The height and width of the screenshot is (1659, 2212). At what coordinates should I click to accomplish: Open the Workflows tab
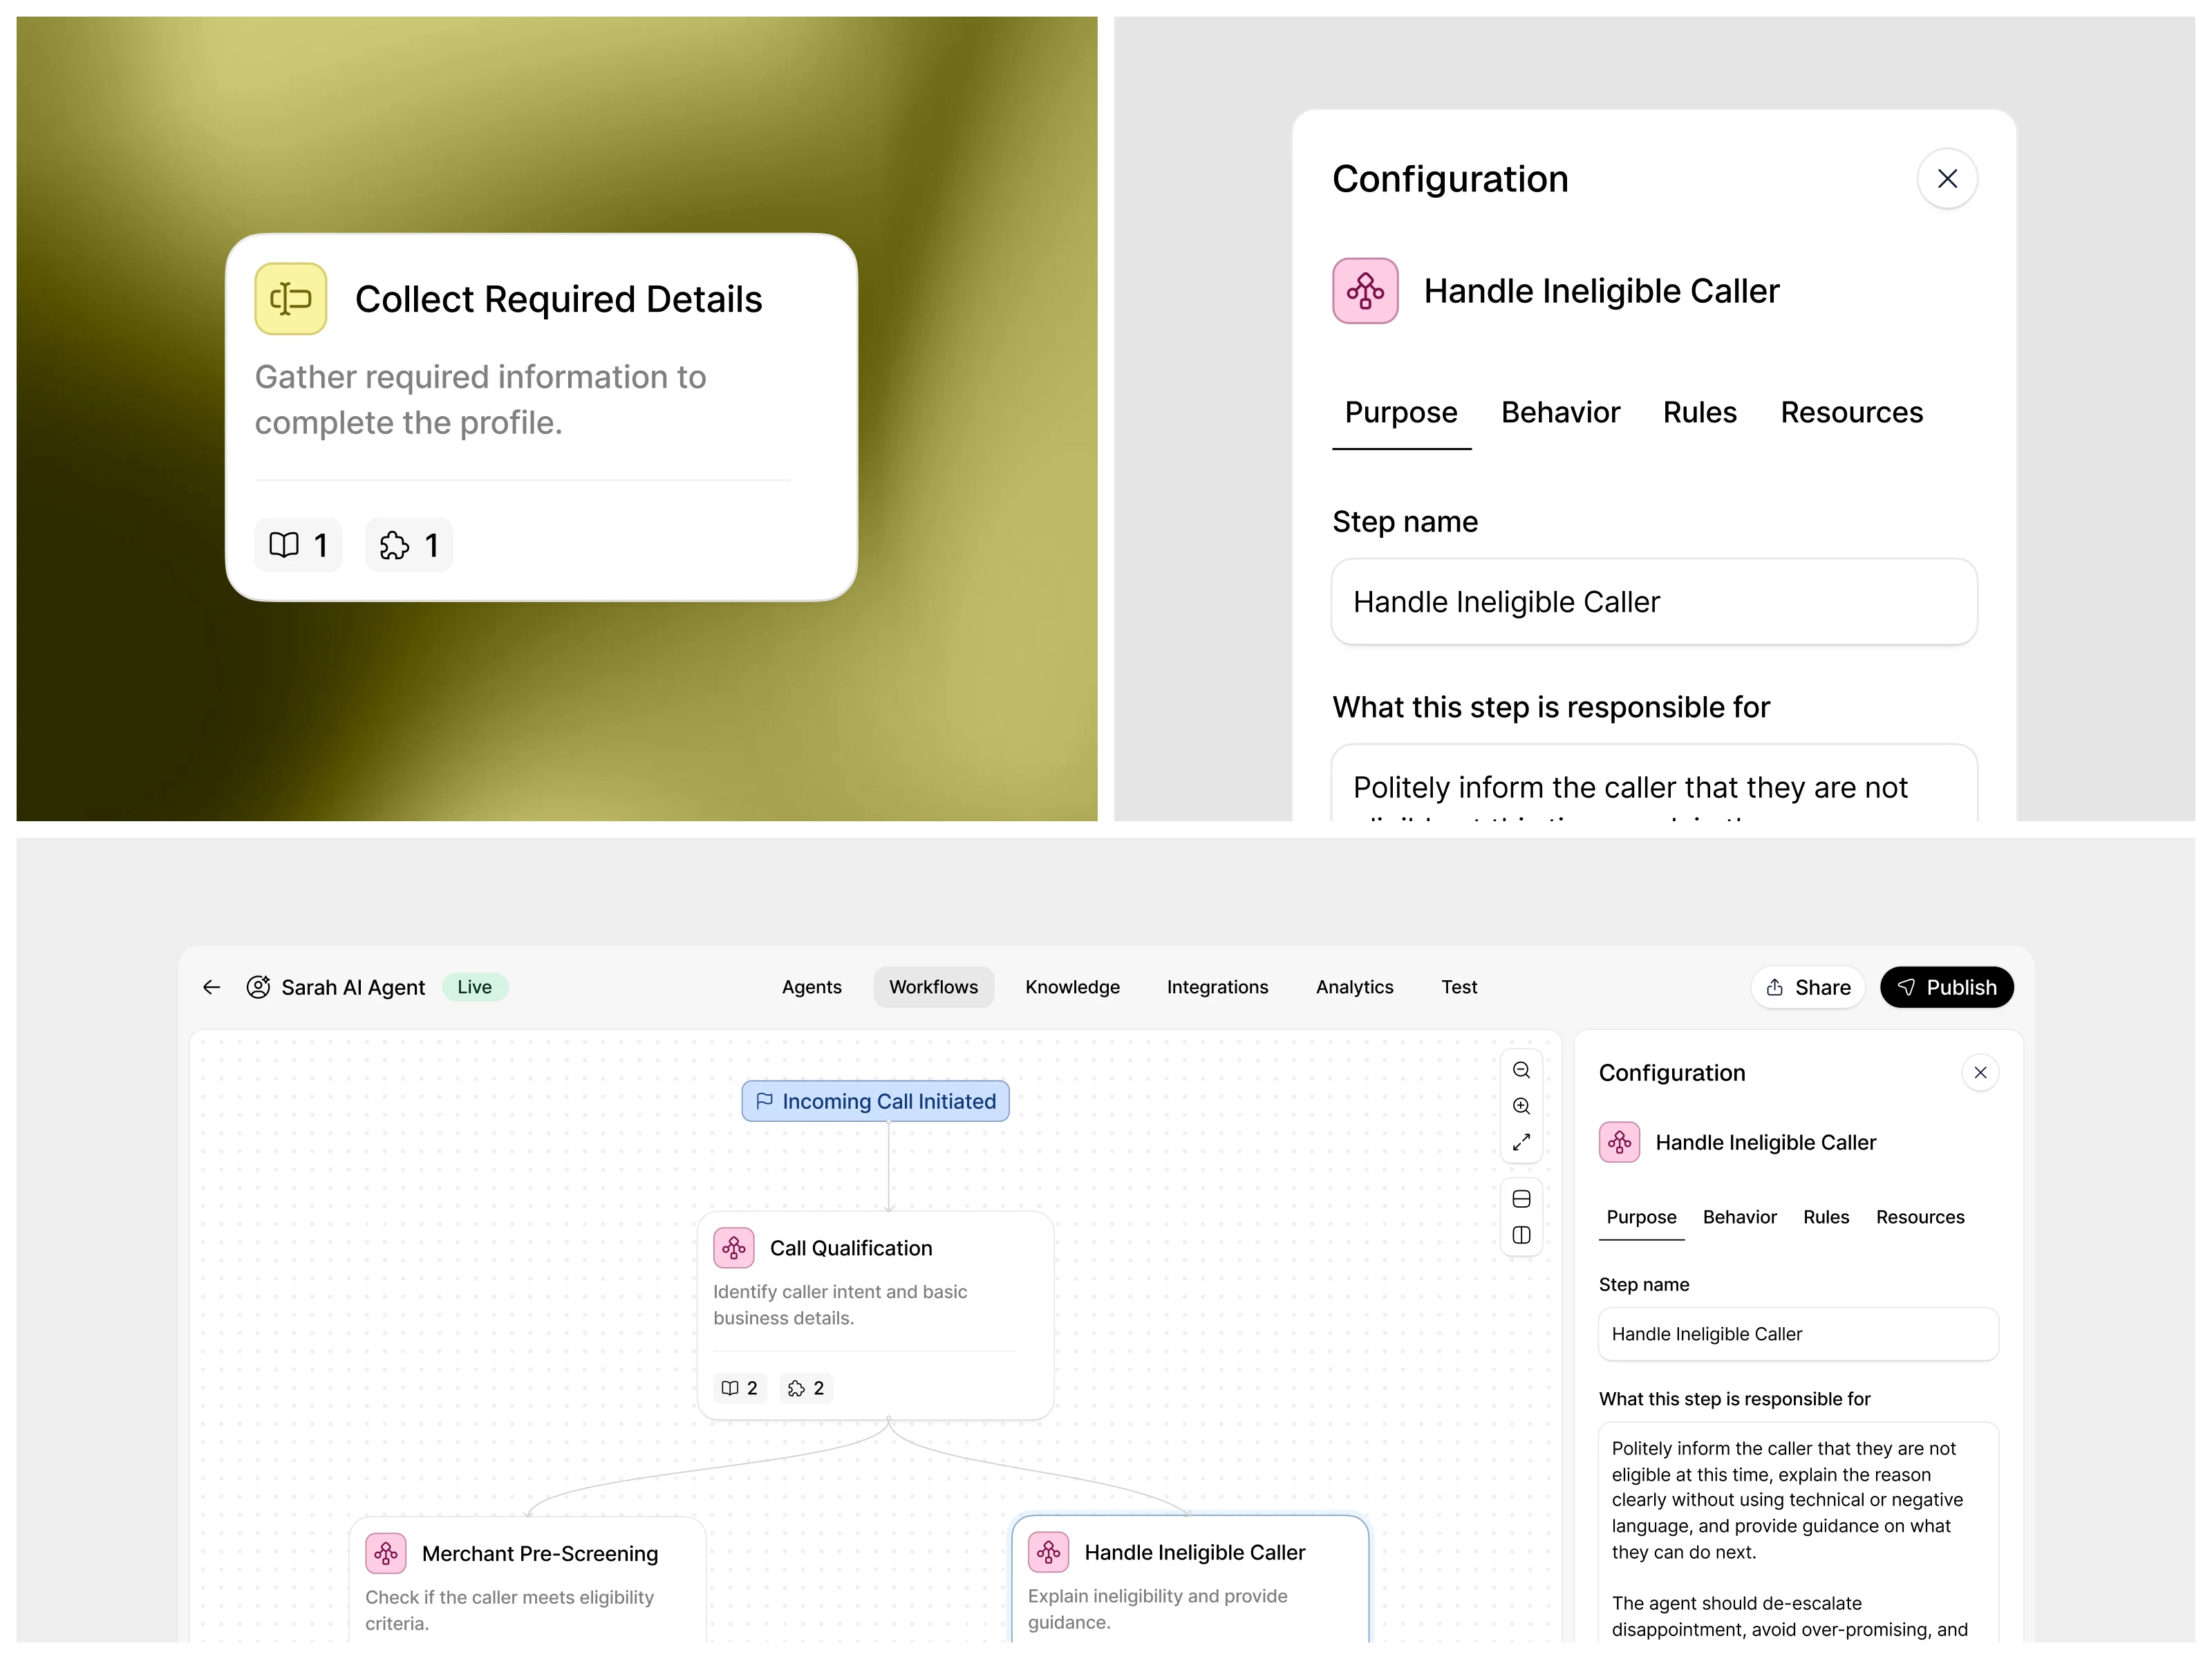point(933,987)
